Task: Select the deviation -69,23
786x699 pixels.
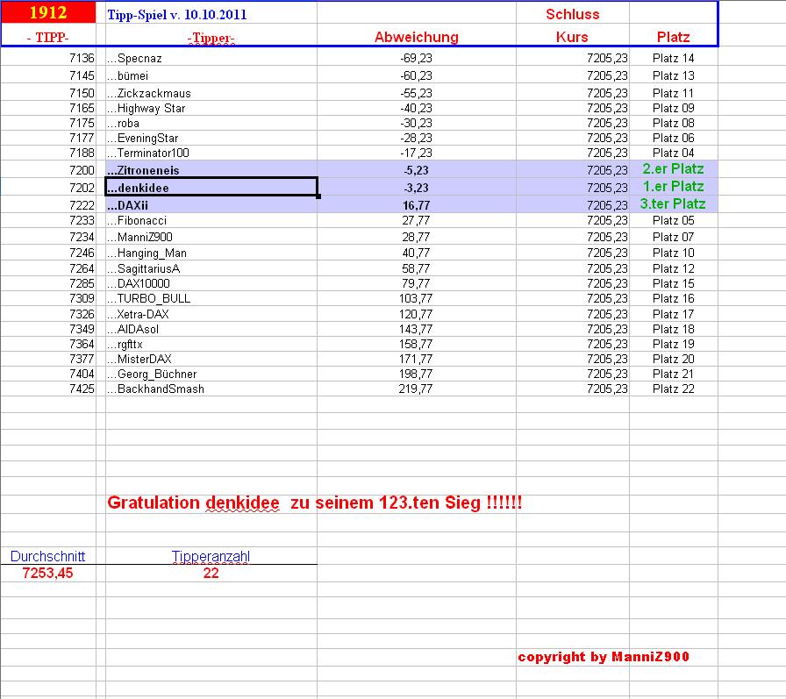Action: [x=416, y=58]
